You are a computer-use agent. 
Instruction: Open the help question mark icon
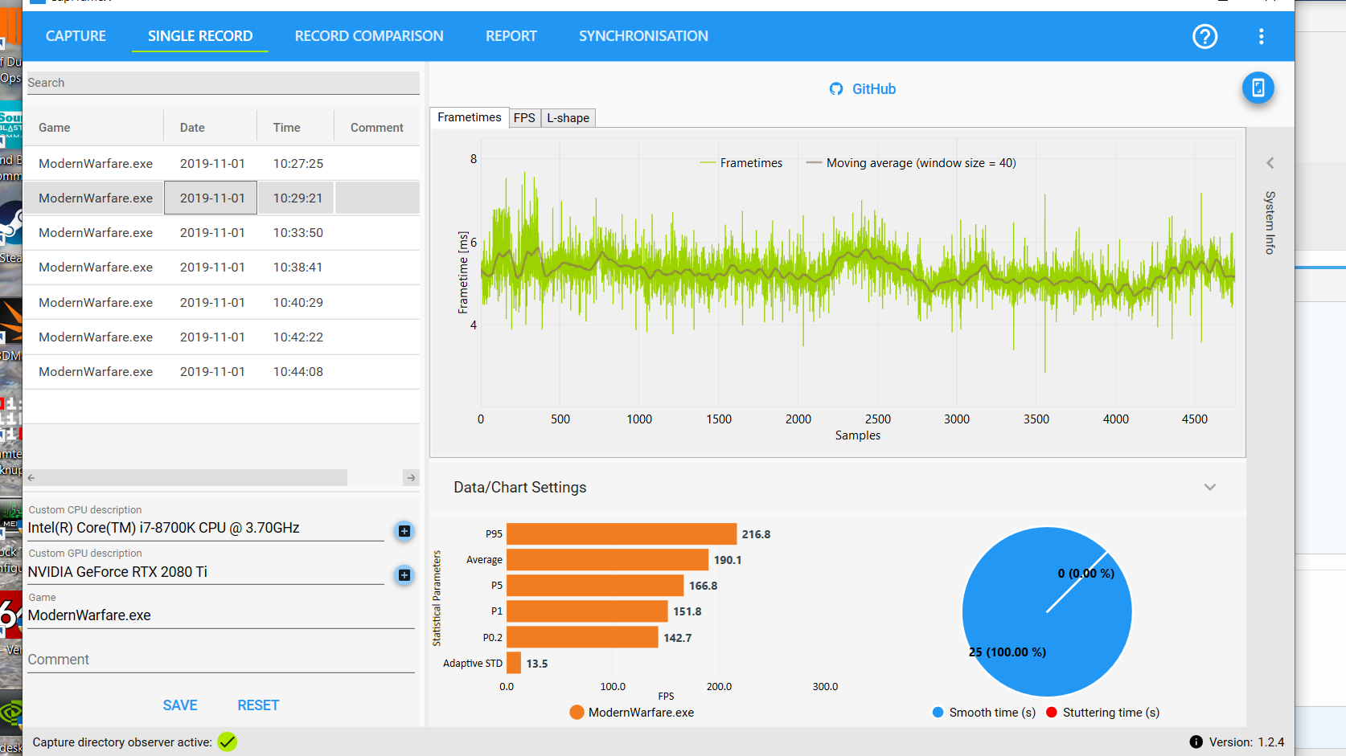pyautogui.click(x=1204, y=36)
